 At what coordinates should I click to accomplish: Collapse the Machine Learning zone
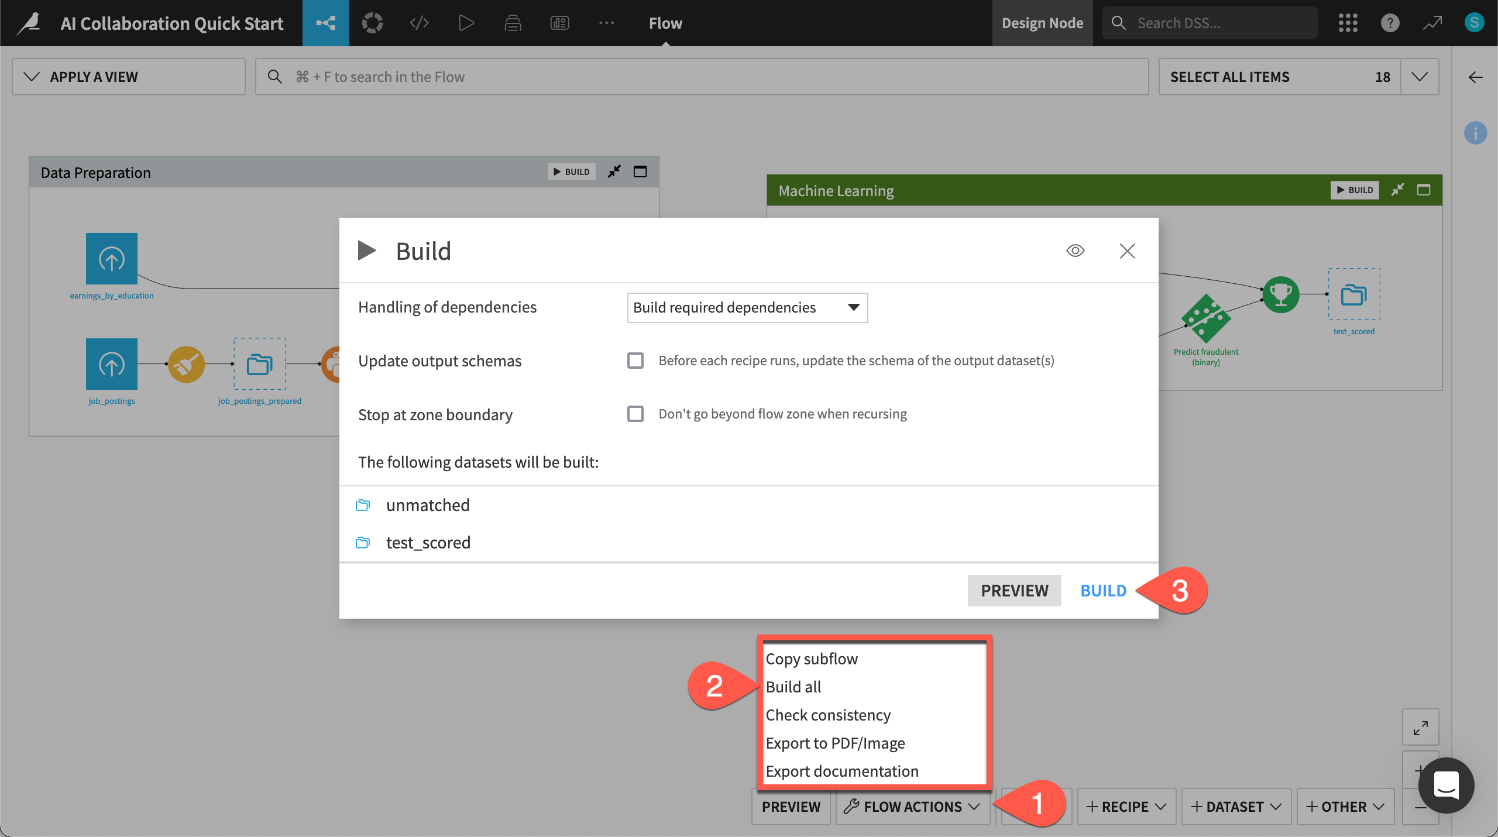[x=1398, y=190]
